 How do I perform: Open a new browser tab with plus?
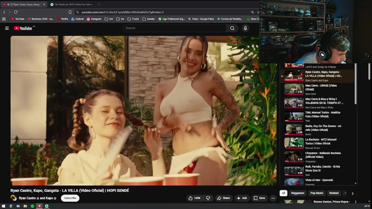coord(99,4)
